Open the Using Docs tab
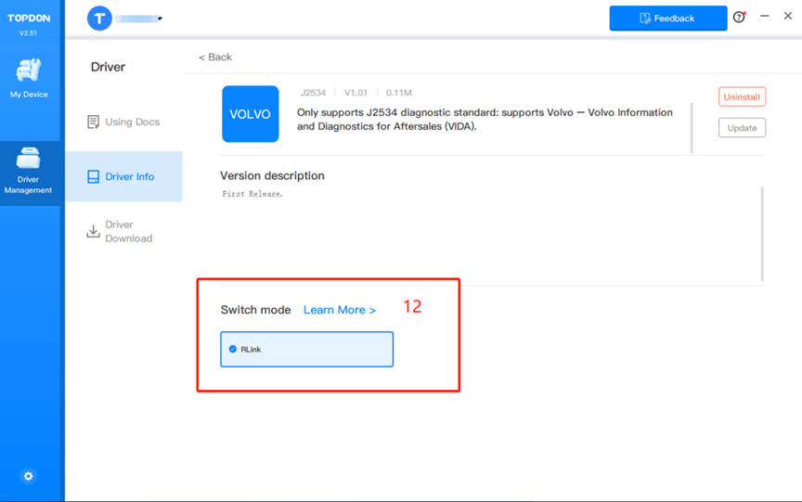The height and width of the screenshot is (502, 802). point(123,122)
